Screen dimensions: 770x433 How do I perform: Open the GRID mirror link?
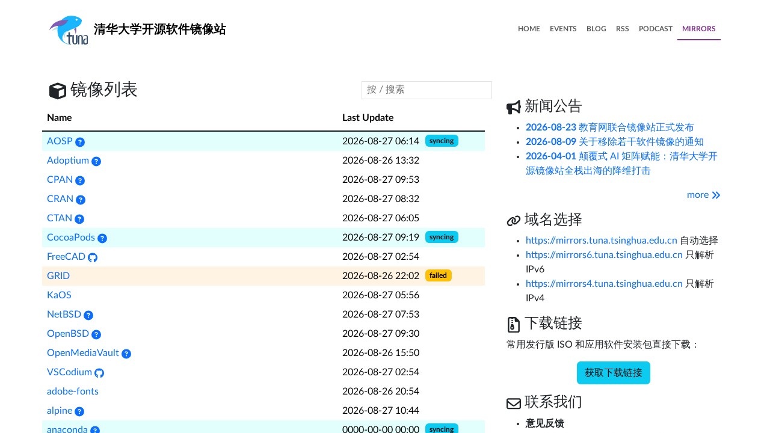click(58, 276)
